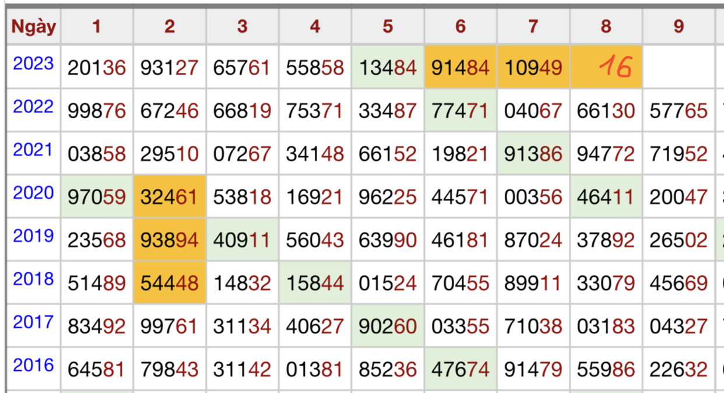This screenshot has width=724, height=393.
Task: Click the orange cell 93894
Action: (x=170, y=240)
